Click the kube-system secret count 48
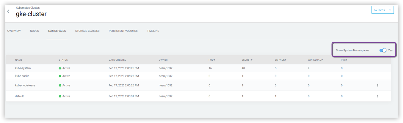This screenshot has height=123, width=403. 243,68
